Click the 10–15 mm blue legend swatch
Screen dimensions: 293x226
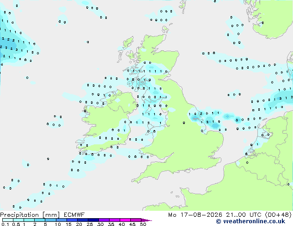click(61, 220)
